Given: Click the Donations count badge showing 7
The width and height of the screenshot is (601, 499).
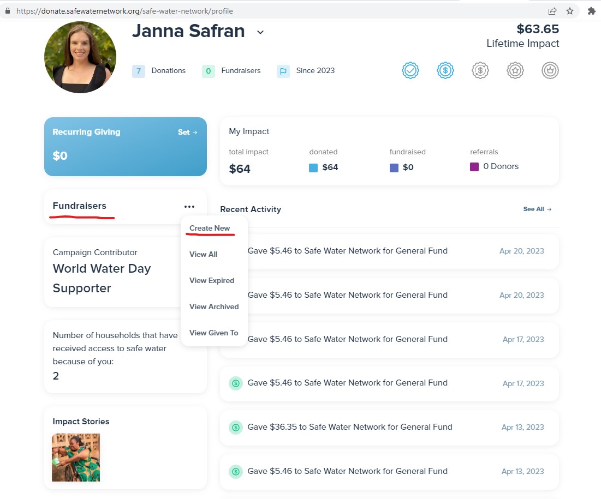Looking at the screenshot, I should 138,71.
